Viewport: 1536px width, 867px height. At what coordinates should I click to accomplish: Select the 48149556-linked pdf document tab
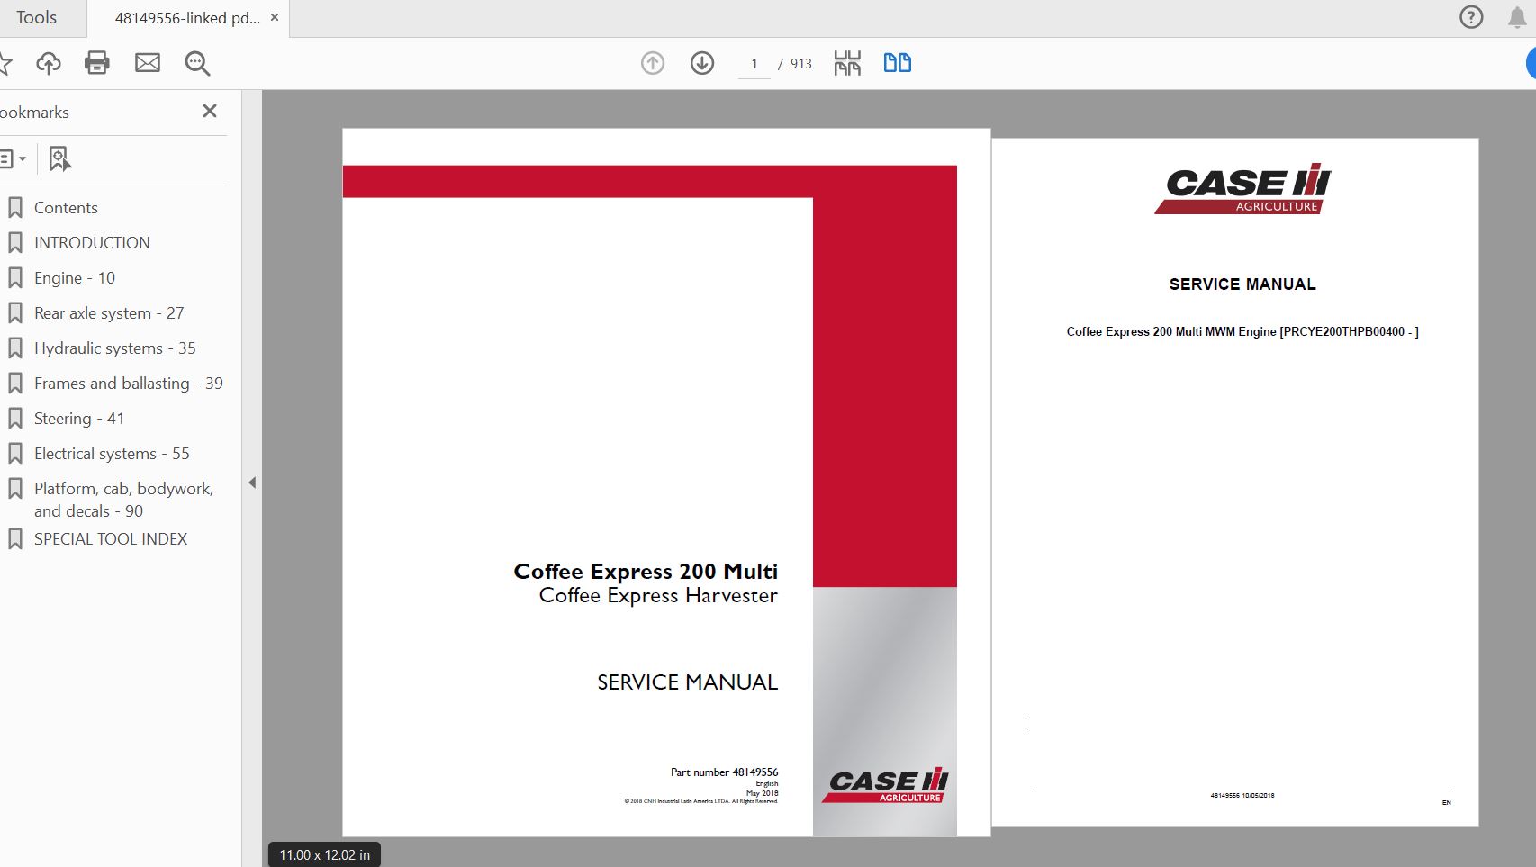(x=186, y=17)
